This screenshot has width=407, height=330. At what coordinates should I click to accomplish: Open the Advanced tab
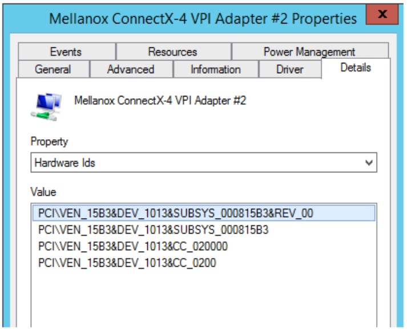coord(131,70)
